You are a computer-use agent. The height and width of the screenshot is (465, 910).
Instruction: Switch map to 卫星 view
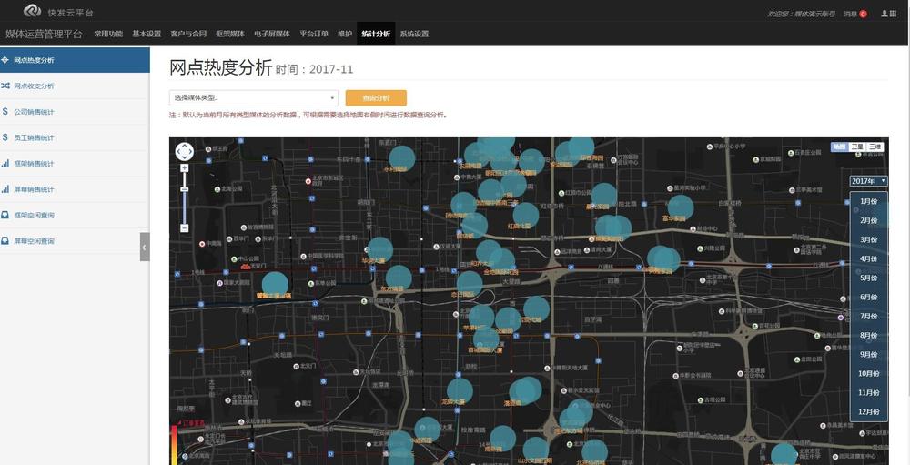pyautogui.click(x=857, y=147)
